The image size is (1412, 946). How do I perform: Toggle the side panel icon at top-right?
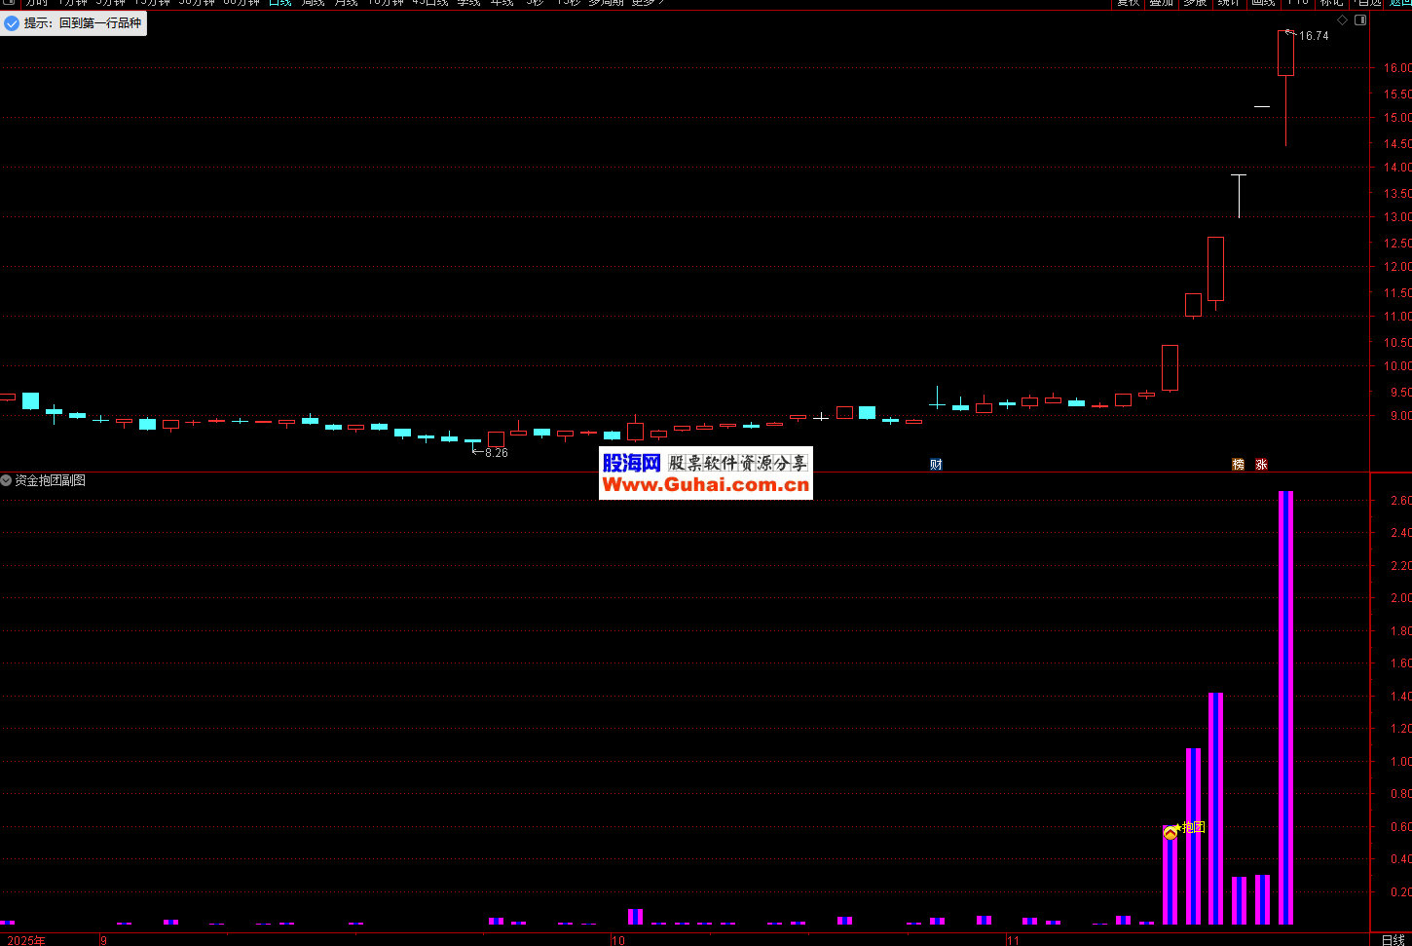1360,20
